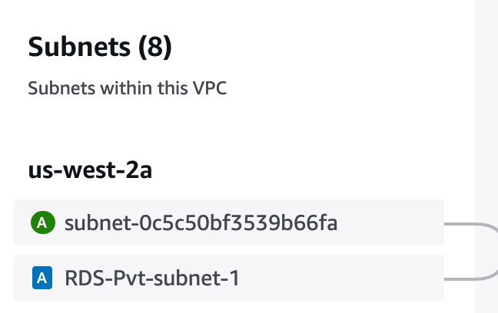Click connector line leaving subnet-0c5c50bf3539b66fa
Screen dimensions: 498x313
coord(460,224)
